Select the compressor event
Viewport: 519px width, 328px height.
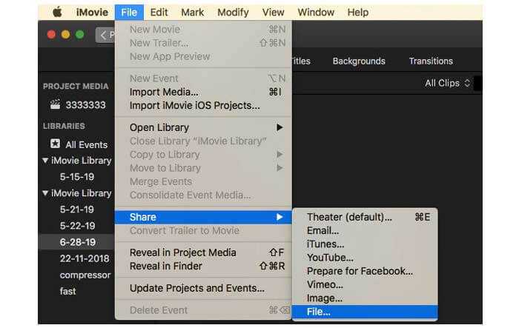tap(85, 275)
